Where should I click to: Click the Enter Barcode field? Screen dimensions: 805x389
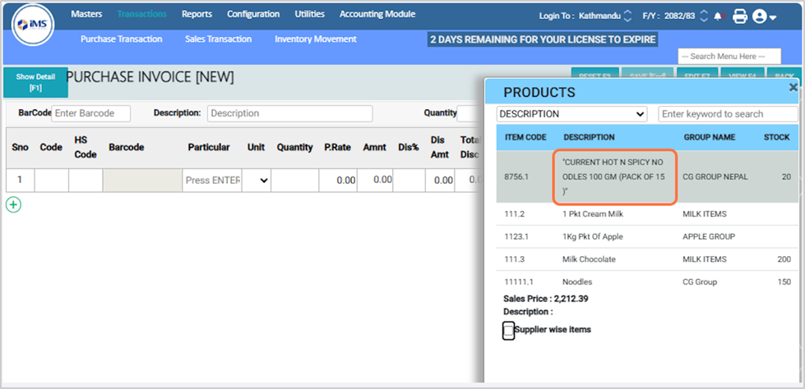click(x=90, y=113)
